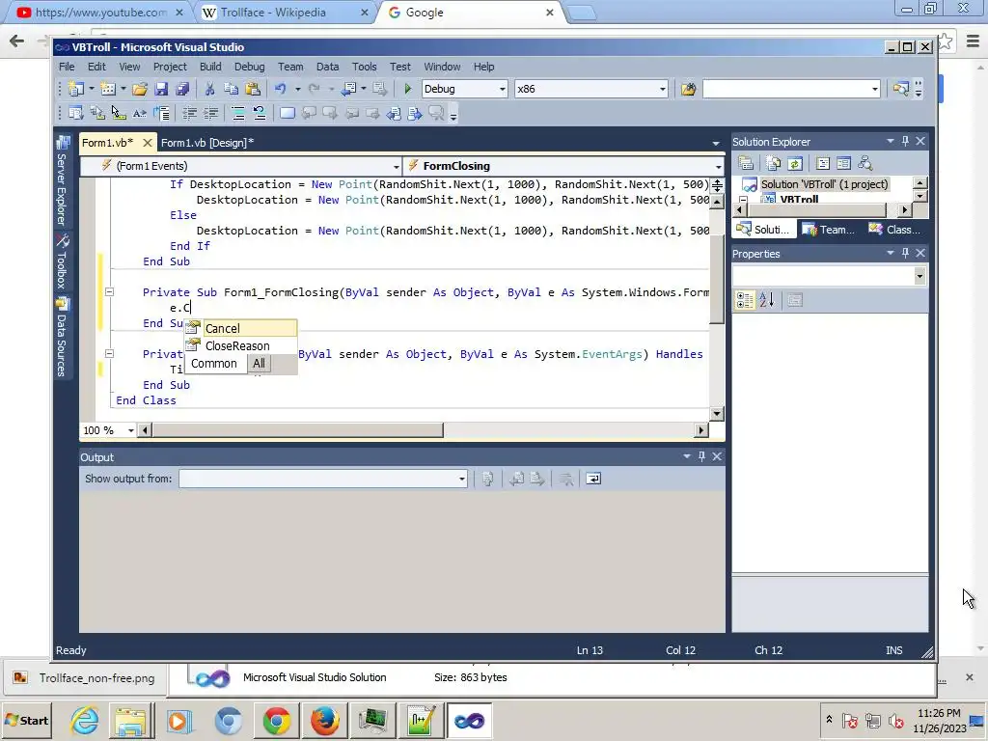The height and width of the screenshot is (741, 988).
Task: Click the Open File folder icon
Action: (x=140, y=89)
